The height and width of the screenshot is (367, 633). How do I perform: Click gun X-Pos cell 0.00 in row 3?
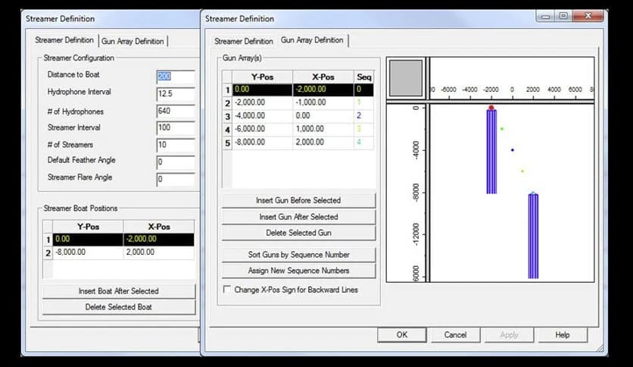(323, 116)
